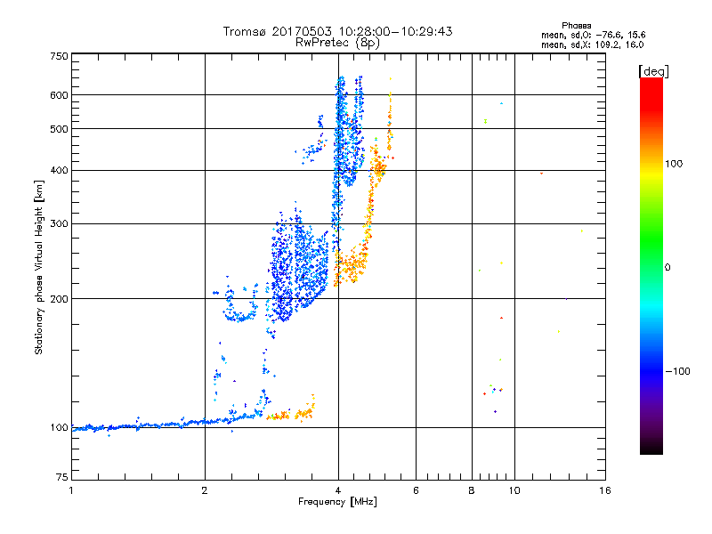Viewport: 712px width, 534px height.
Task: Click the y-axis tick label '400'
Action: tap(60, 170)
